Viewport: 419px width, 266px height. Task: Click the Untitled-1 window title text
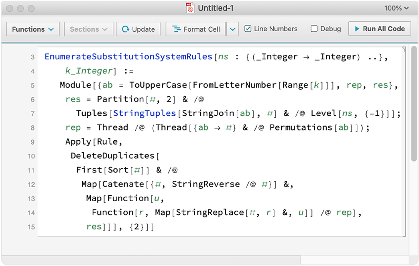tap(216, 8)
